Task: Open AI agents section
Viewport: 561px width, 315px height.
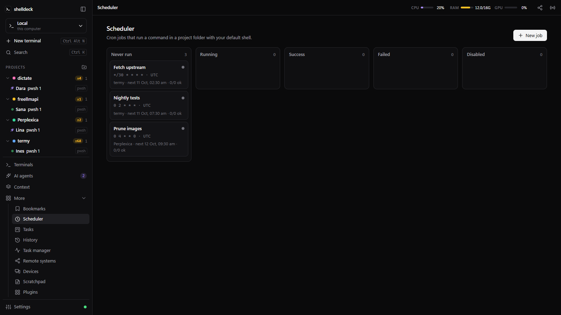Action: pyautogui.click(x=46, y=176)
